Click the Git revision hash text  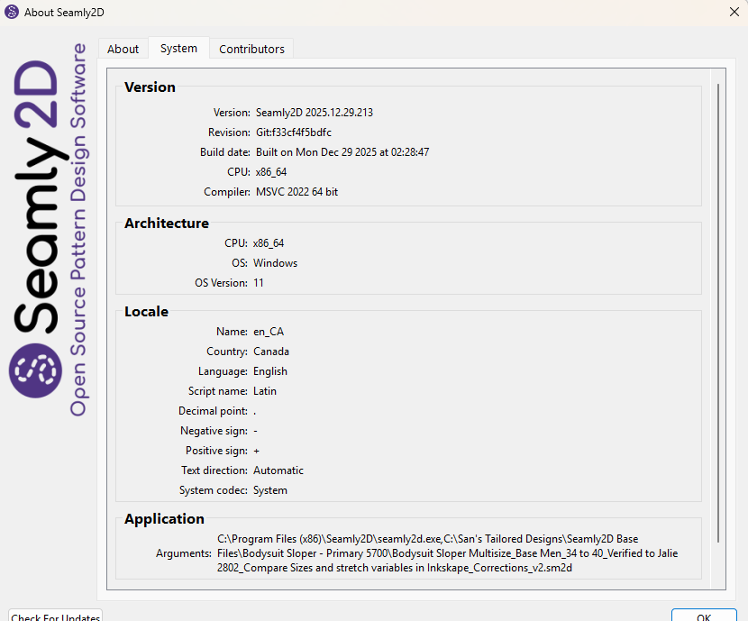[x=294, y=132]
